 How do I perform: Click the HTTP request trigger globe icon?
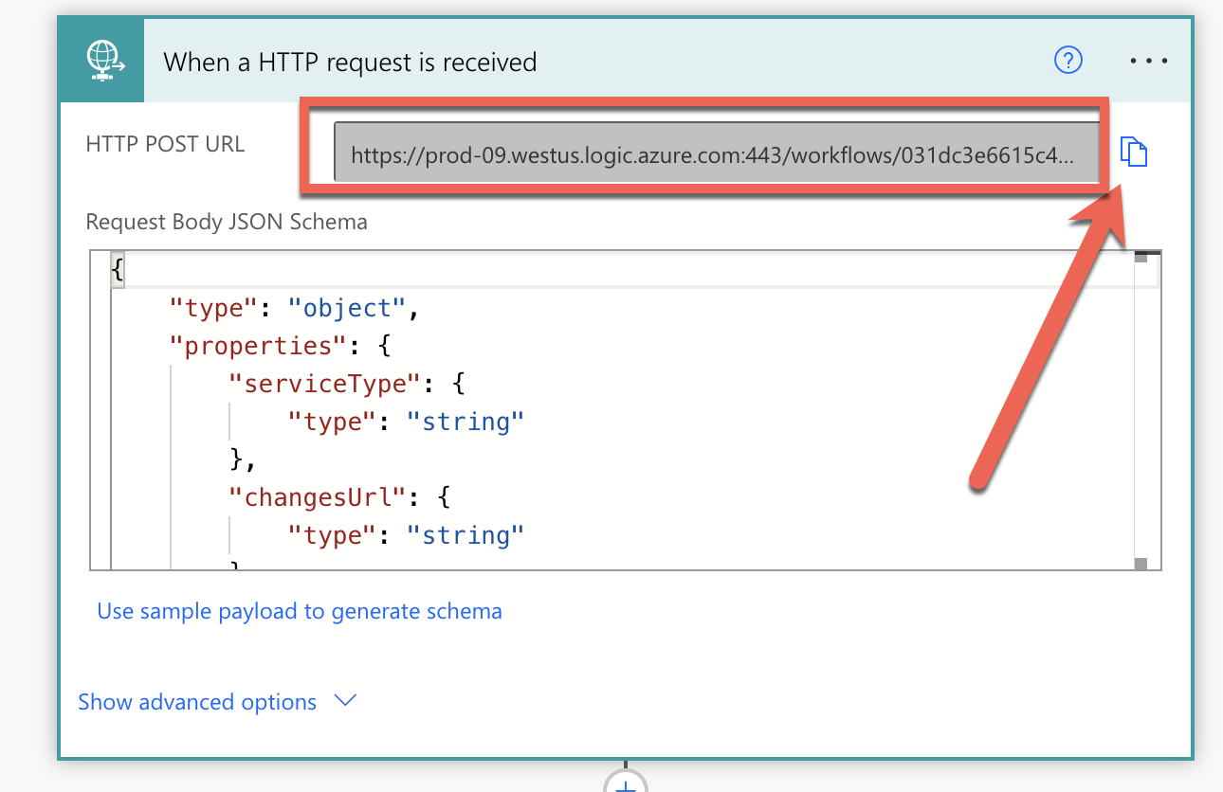[x=100, y=61]
